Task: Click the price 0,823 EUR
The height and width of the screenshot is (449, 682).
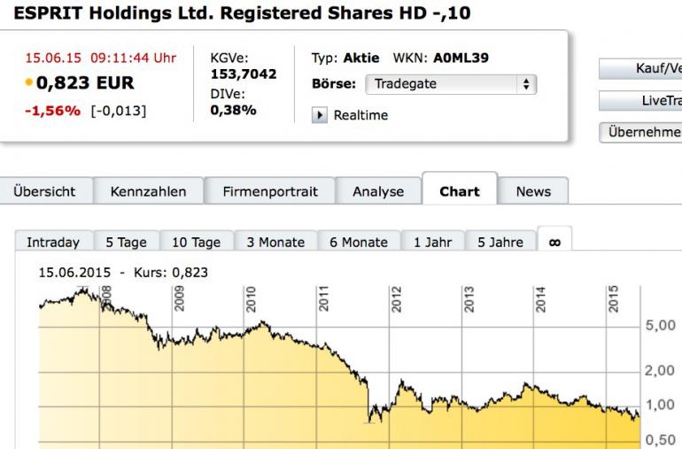Action: point(85,82)
